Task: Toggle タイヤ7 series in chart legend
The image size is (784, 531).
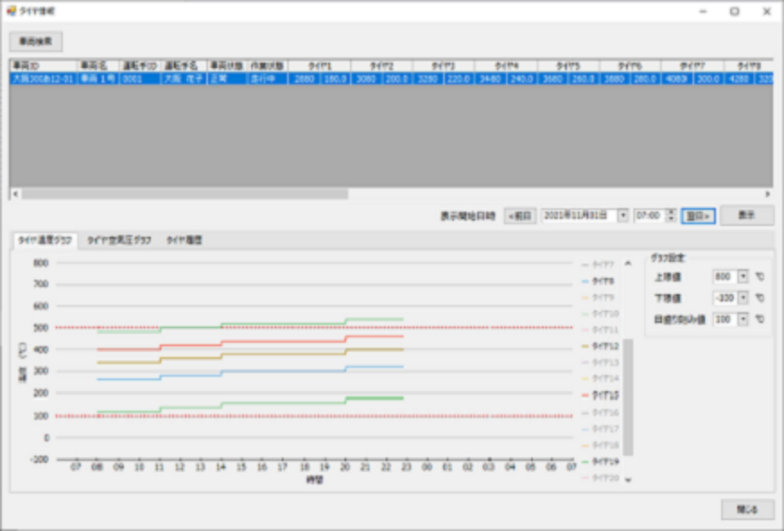Action: click(598, 265)
